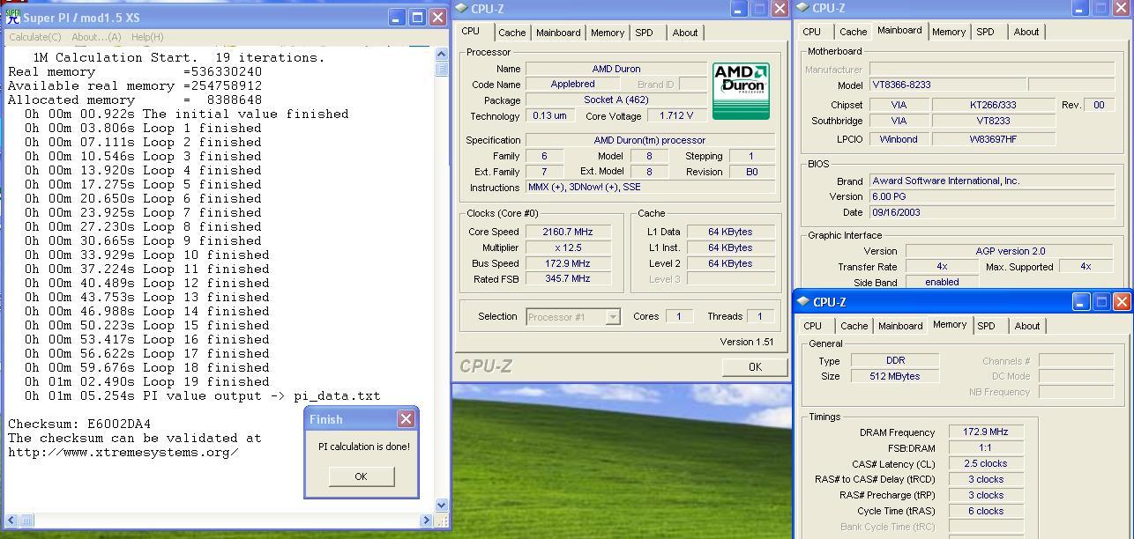The image size is (1134, 539).
Task: Minimize the Super PI window
Action: click(x=396, y=18)
